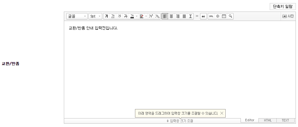Insert a URL hyperlink
Image resolution: width=298 pixels, height=127 pixels.
tap(211, 16)
